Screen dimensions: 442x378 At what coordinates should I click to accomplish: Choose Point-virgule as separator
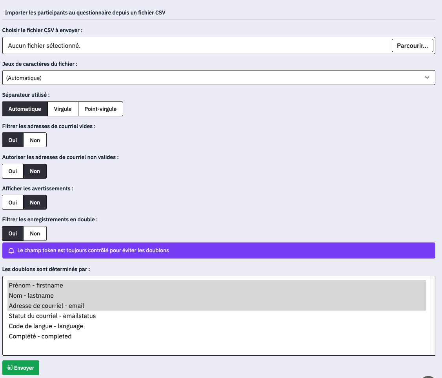[100, 109]
